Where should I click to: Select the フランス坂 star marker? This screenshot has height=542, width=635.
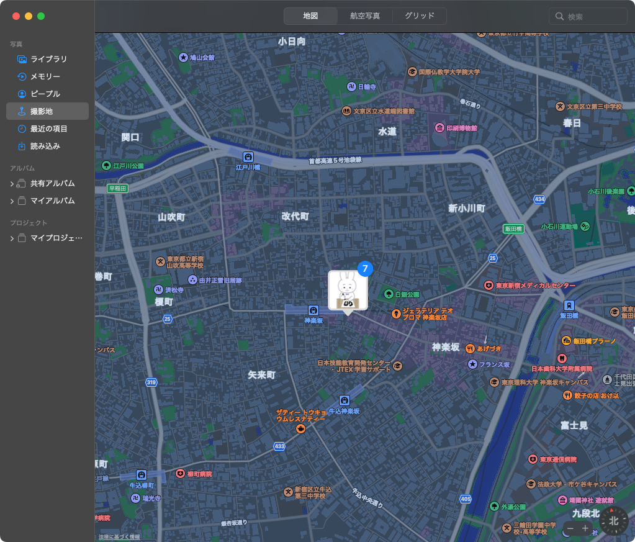(x=472, y=364)
